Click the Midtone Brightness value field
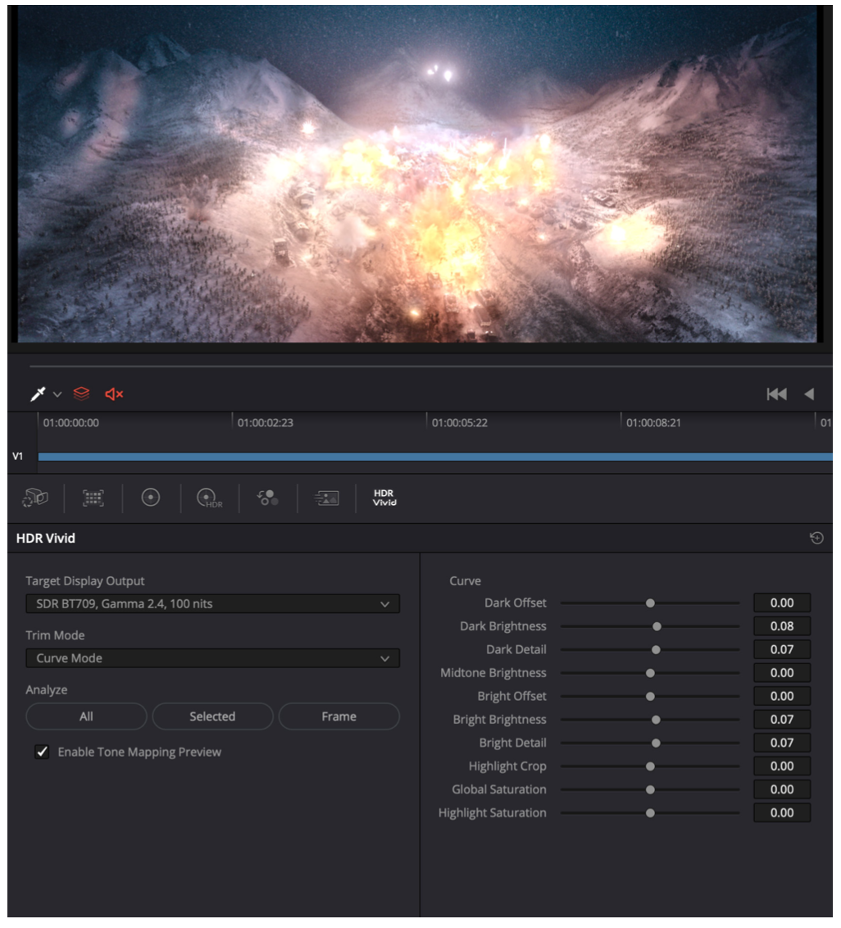The image size is (841, 928). click(782, 673)
